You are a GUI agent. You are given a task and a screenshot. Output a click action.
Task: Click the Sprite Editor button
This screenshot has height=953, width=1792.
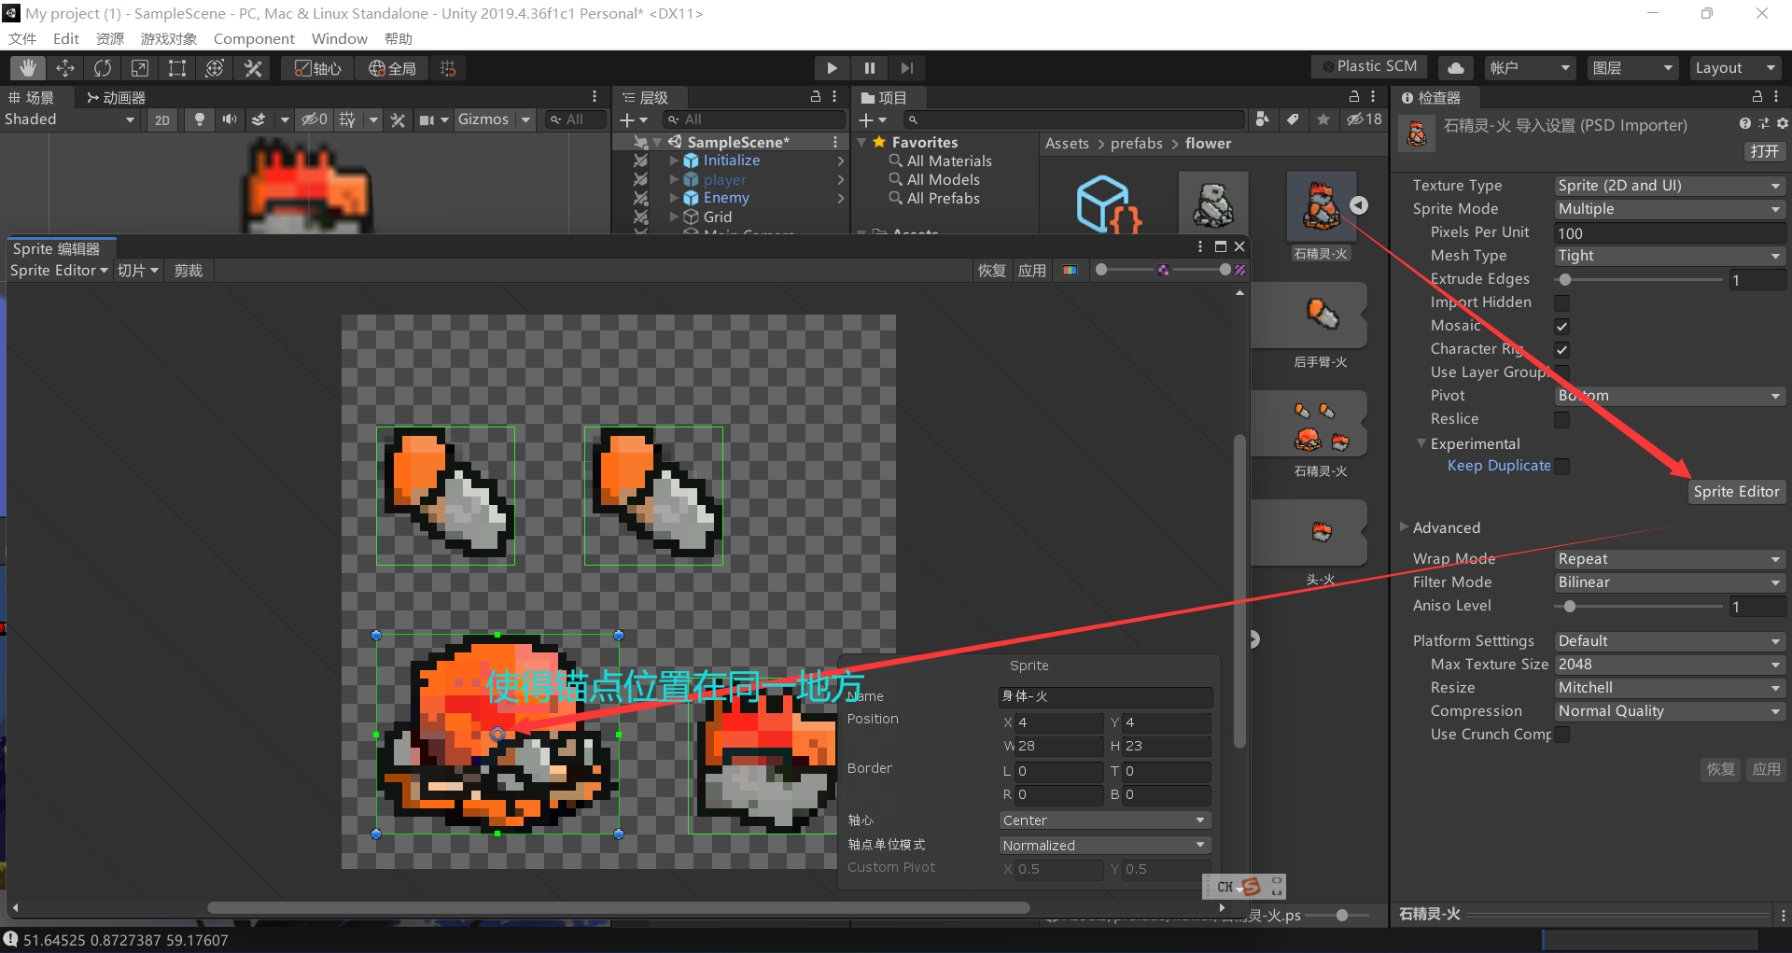click(x=1736, y=491)
